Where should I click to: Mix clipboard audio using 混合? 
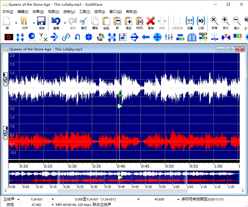click(128, 21)
